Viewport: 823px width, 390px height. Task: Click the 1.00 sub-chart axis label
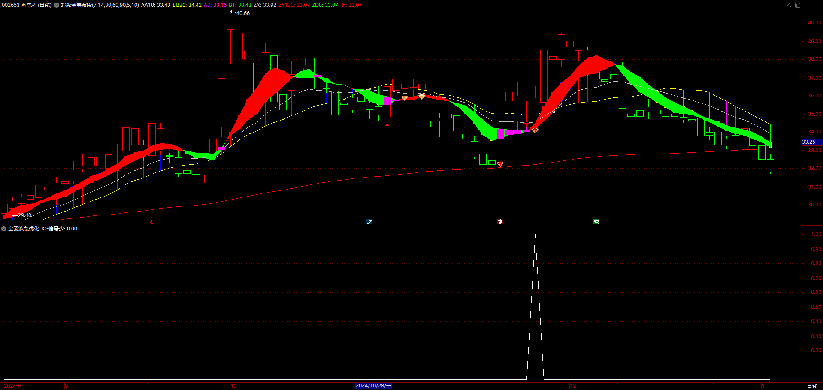coord(816,234)
